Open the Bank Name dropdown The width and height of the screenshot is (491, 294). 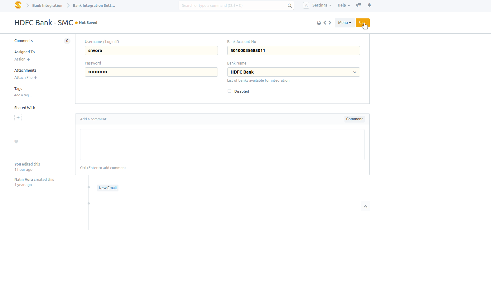coord(293,72)
